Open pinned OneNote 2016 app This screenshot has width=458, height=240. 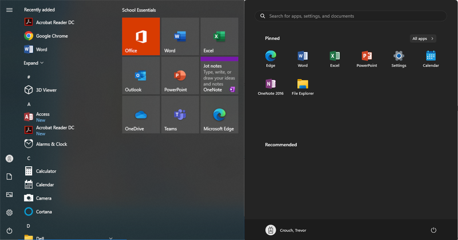(270, 86)
